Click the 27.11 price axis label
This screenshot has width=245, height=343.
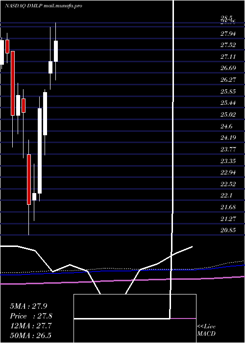[x=228, y=56]
